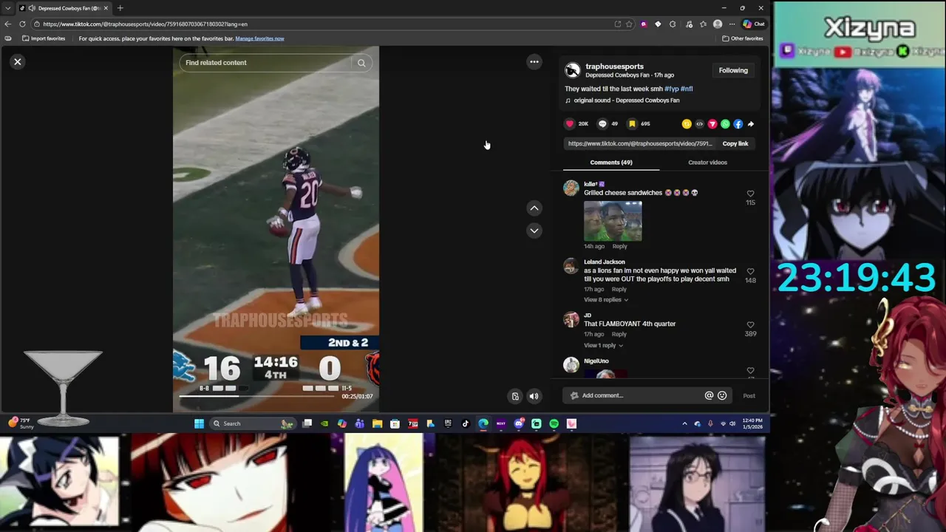
Task: Reply to Leland Jackson's comment
Action: [619, 289]
